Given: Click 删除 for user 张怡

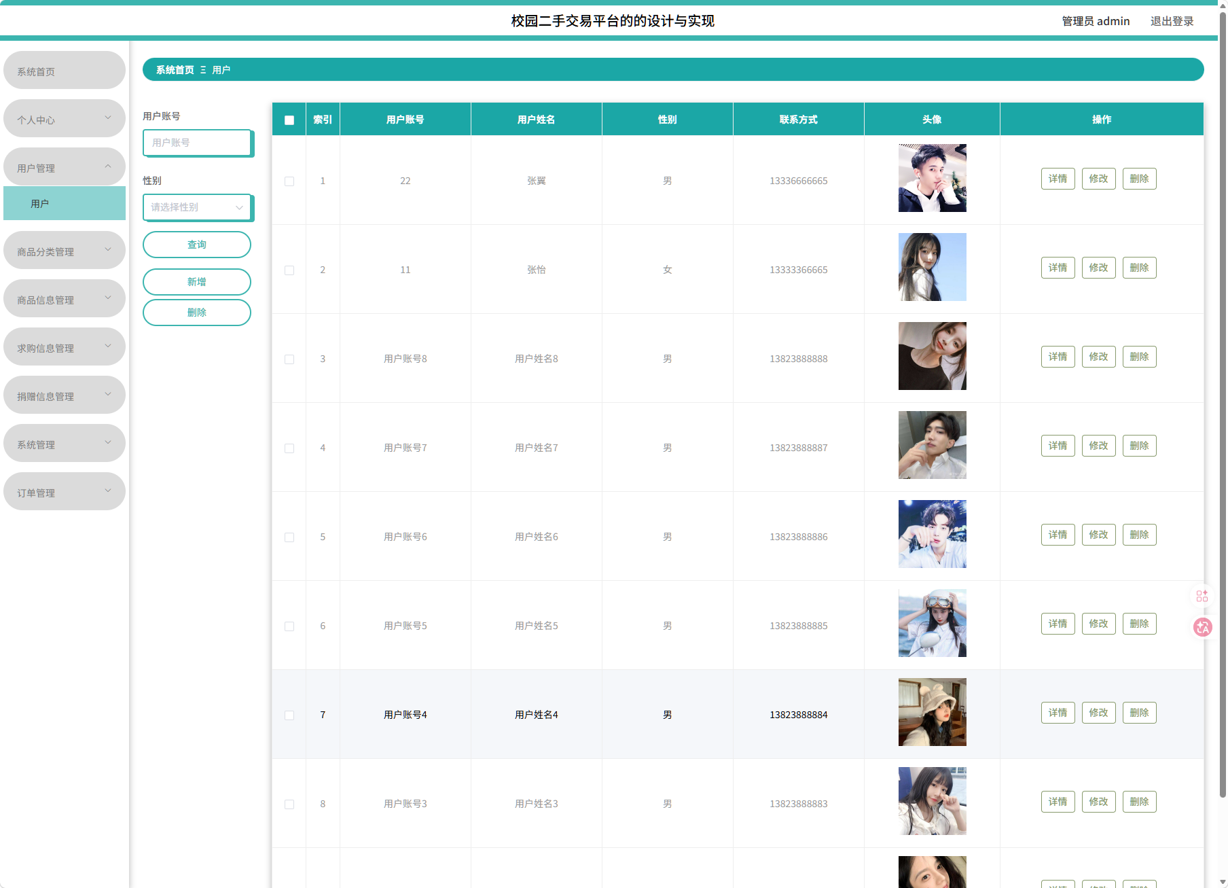Looking at the screenshot, I should pyautogui.click(x=1140, y=268).
